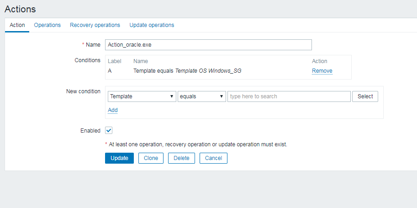The image size is (417, 208).
Task: Click the Actions page heading
Action: 20,9
